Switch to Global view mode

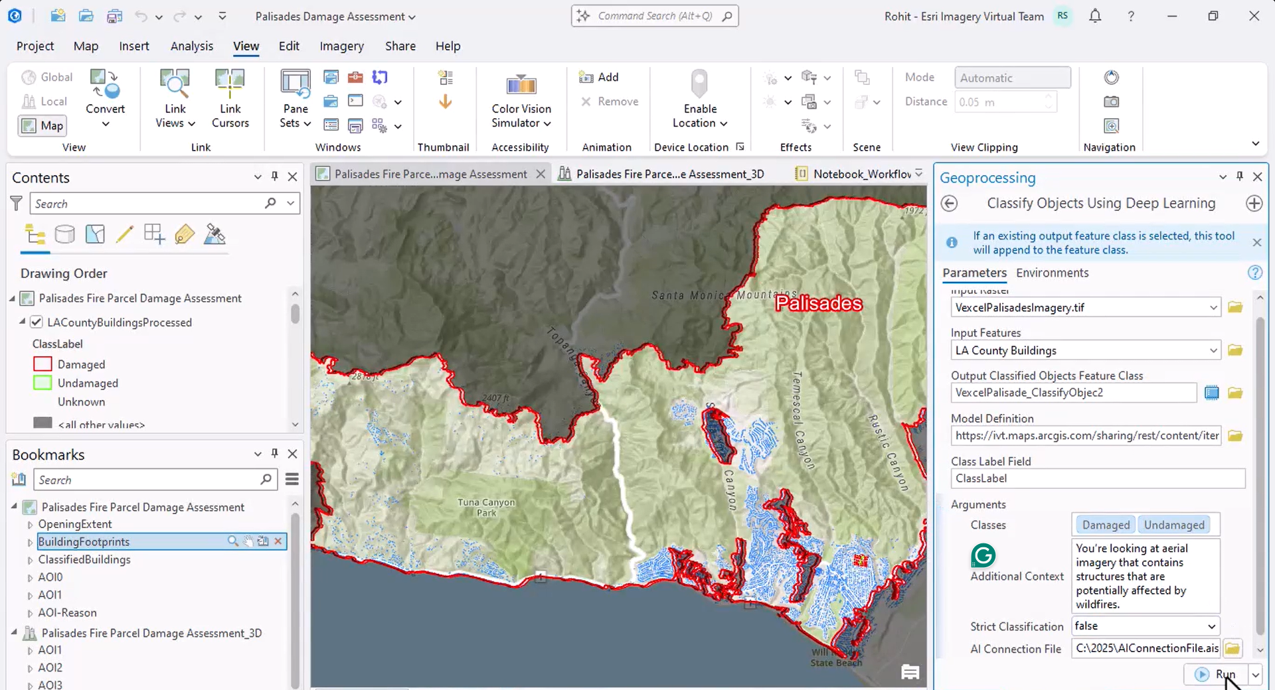[47, 78]
